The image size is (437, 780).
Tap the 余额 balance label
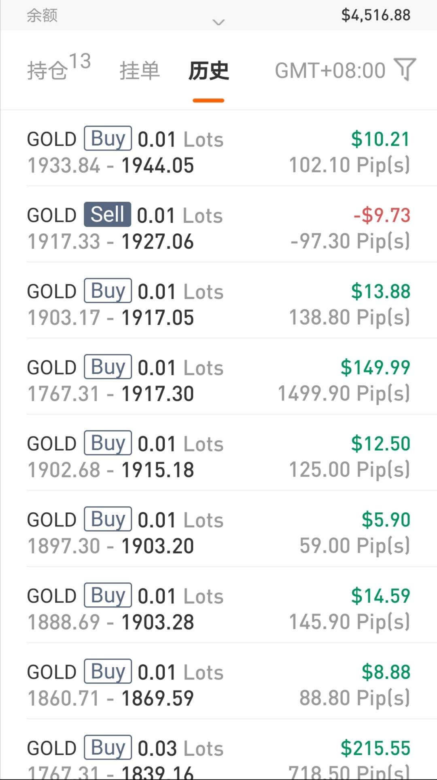42,15
